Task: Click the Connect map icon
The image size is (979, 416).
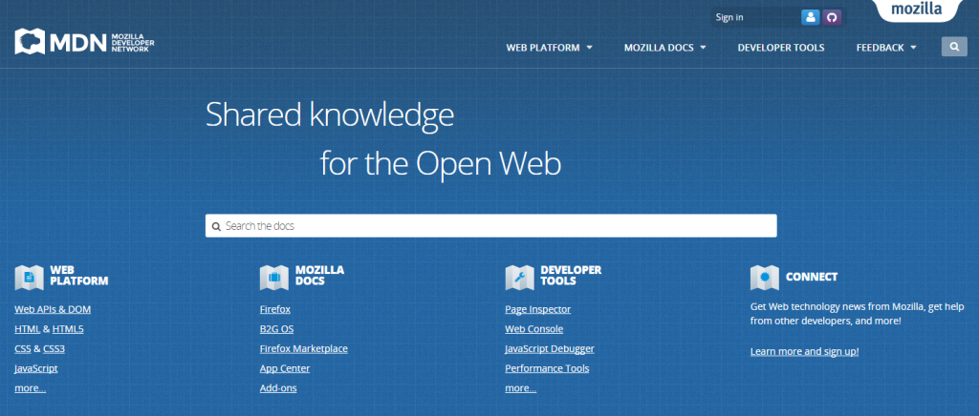Action: pyautogui.click(x=765, y=278)
